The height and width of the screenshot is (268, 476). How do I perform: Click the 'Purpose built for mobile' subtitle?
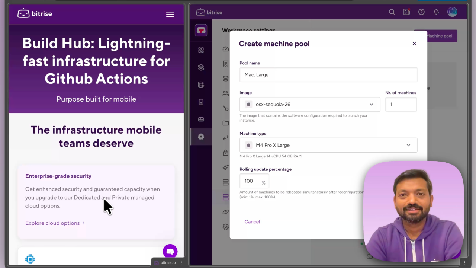point(96,99)
